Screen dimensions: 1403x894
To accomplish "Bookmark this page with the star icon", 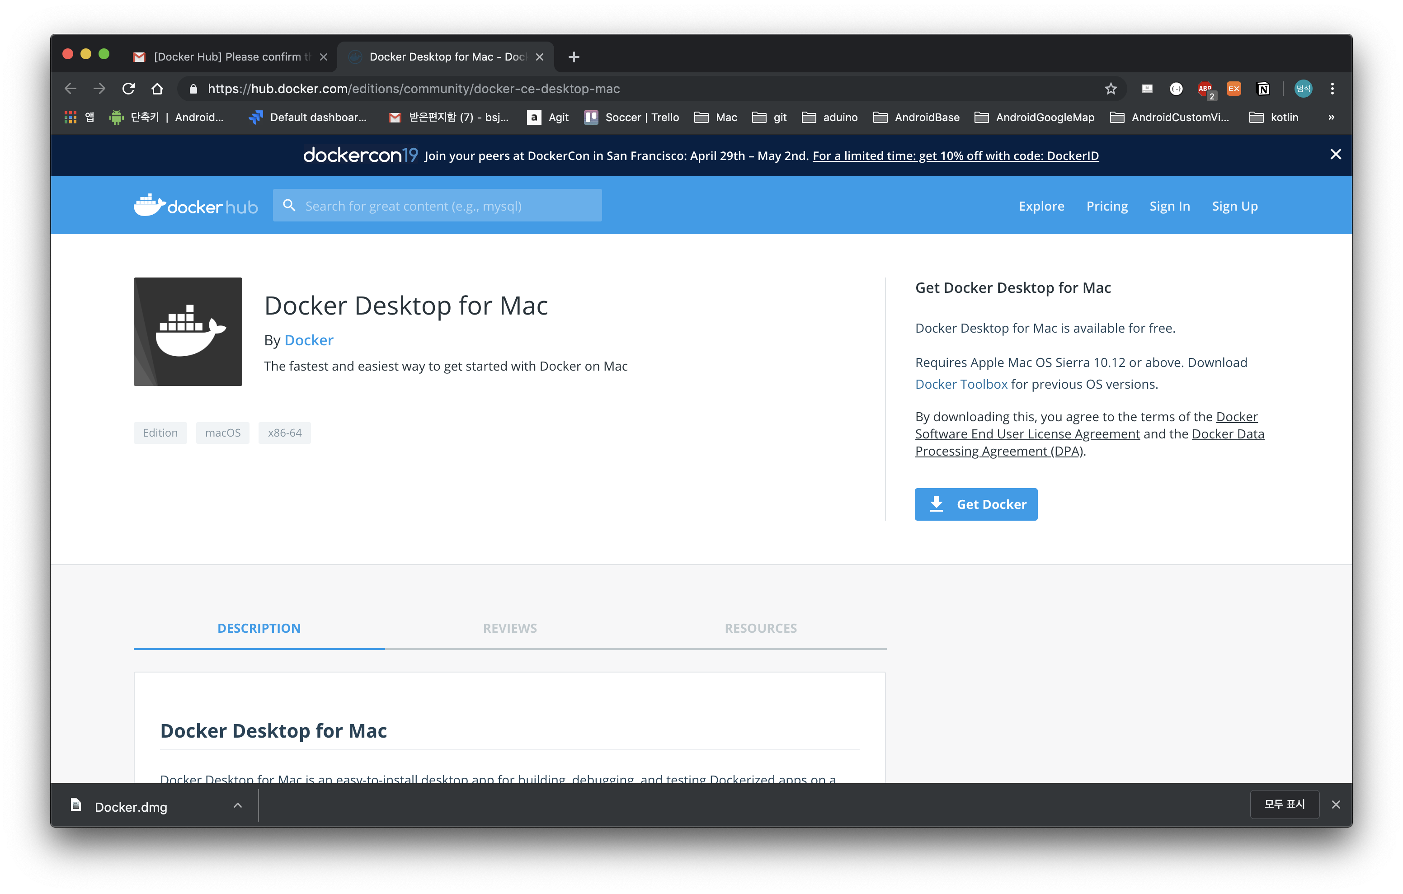I will (1111, 89).
